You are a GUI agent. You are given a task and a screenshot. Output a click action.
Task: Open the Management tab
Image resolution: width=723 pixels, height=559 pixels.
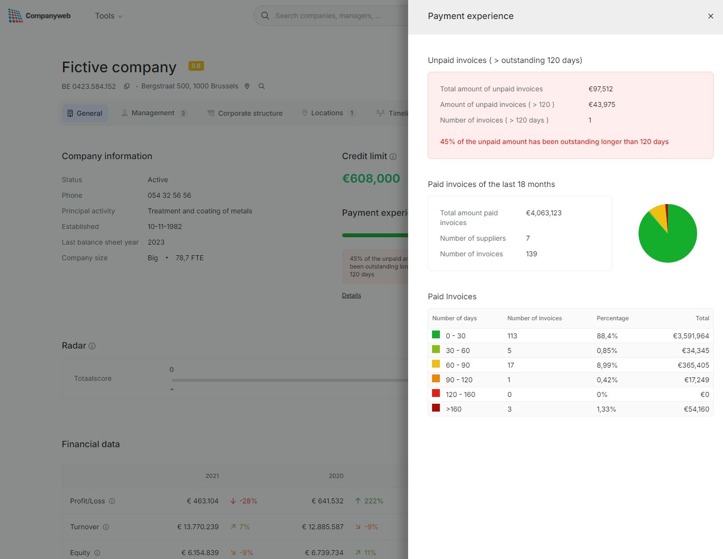(153, 113)
